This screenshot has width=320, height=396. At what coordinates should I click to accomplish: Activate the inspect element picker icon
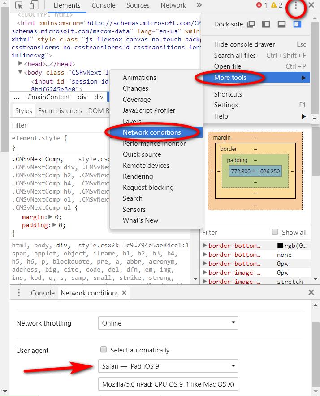click(x=19, y=5)
